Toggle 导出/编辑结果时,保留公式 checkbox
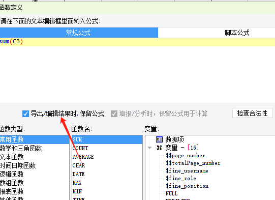 [x=25, y=114]
